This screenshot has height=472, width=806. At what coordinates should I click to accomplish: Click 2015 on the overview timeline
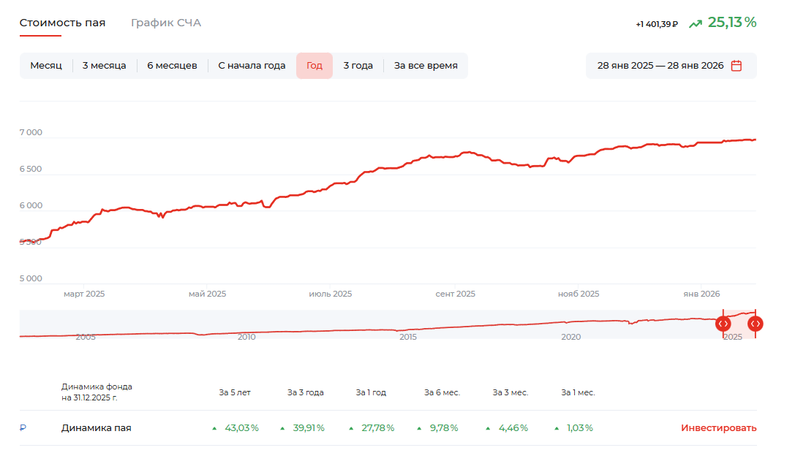(408, 337)
